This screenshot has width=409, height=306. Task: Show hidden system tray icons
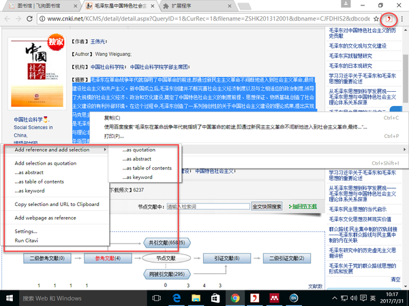335,299
